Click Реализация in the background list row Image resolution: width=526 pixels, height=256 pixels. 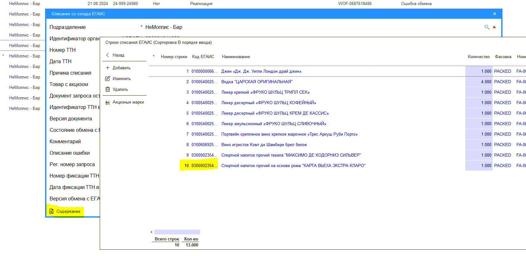pos(201,4)
